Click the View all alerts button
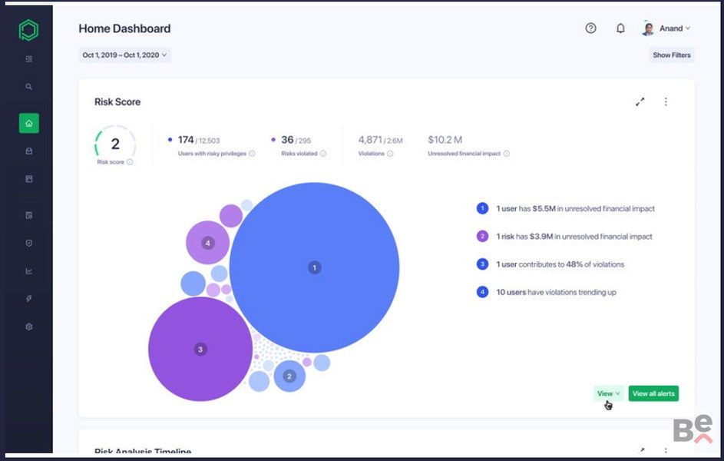The image size is (724, 461). coord(653,393)
